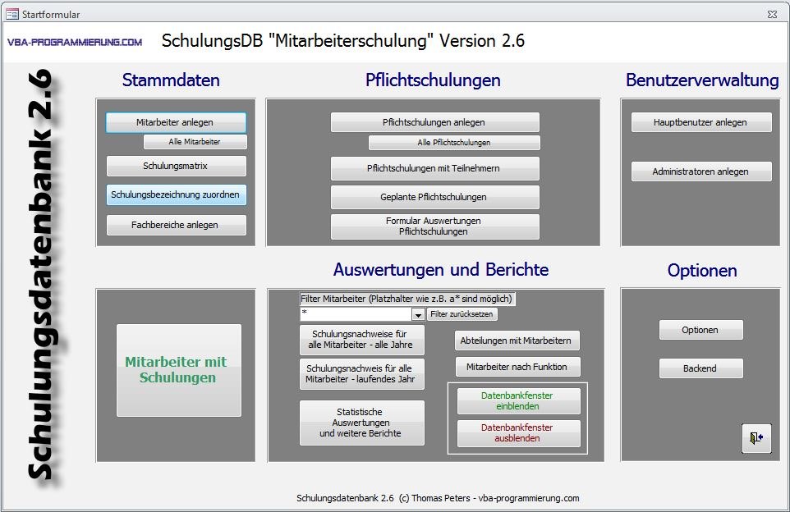The height and width of the screenshot is (512, 790).
Task: Click the vba-programmierung.com logo
Action: click(x=75, y=42)
